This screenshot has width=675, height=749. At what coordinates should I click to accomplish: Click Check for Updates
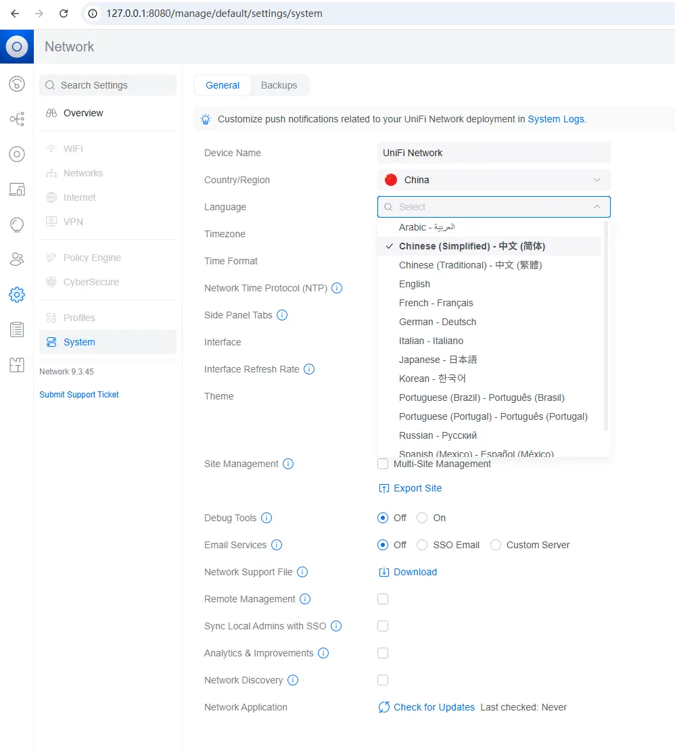[x=426, y=708]
